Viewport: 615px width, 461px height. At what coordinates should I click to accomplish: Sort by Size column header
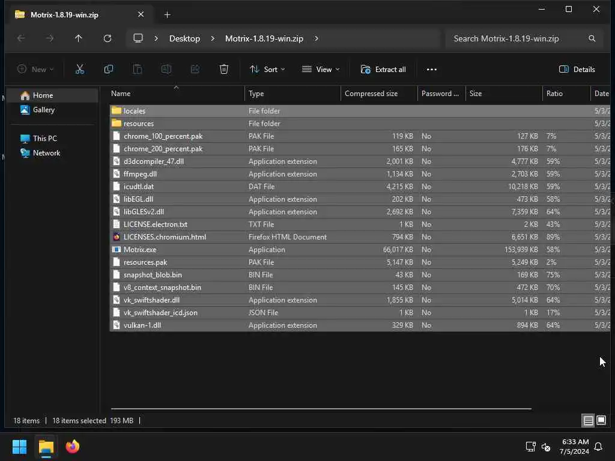click(x=504, y=94)
